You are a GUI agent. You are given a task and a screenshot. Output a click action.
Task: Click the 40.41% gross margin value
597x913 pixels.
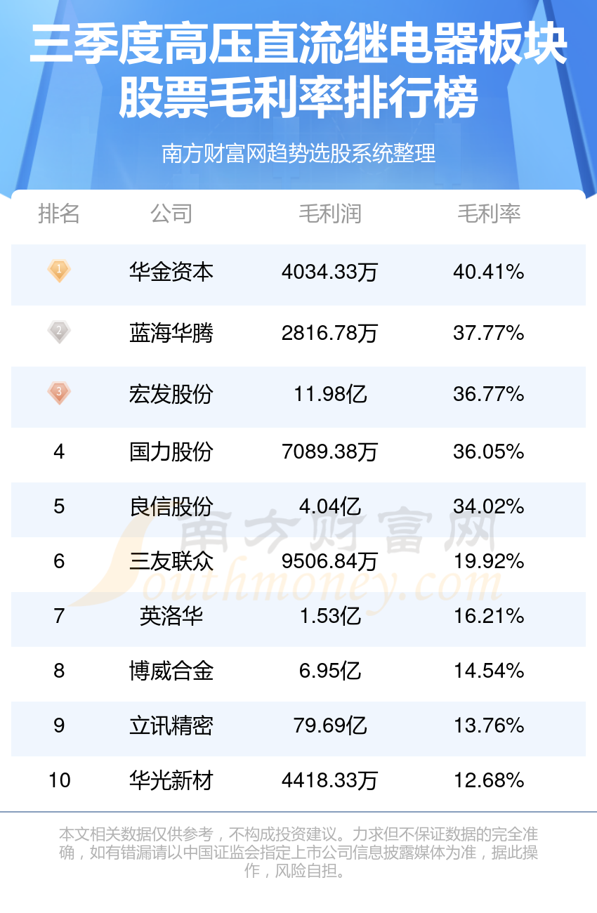click(489, 272)
